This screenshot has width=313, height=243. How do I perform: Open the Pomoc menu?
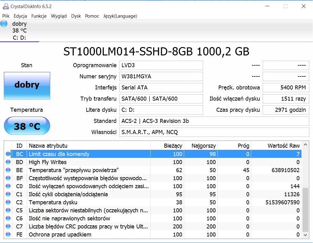point(92,16)
